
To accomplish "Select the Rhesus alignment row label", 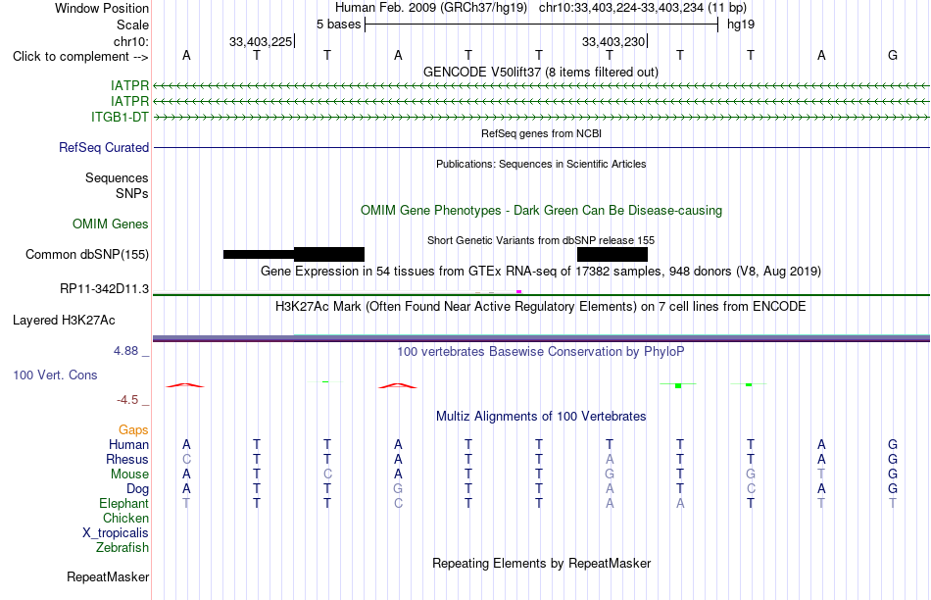I will pyautogui.click(x=127, y=459).
